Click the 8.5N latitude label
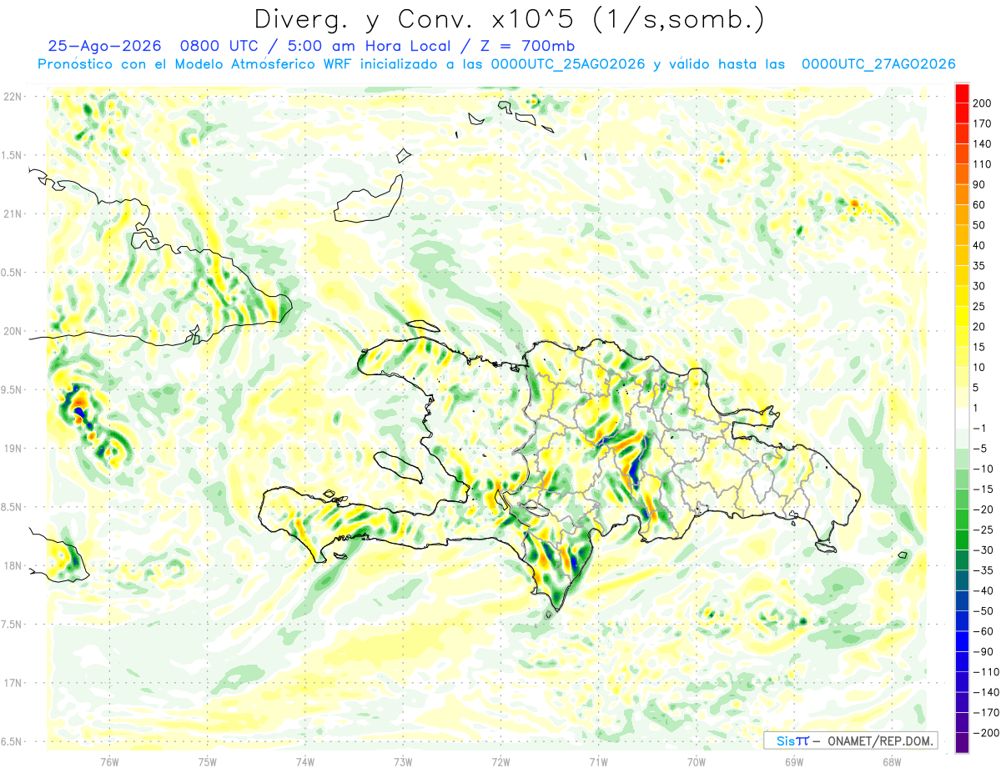Screen dimensions: 1001x773 pyautogui.click(x=13, y=507)
